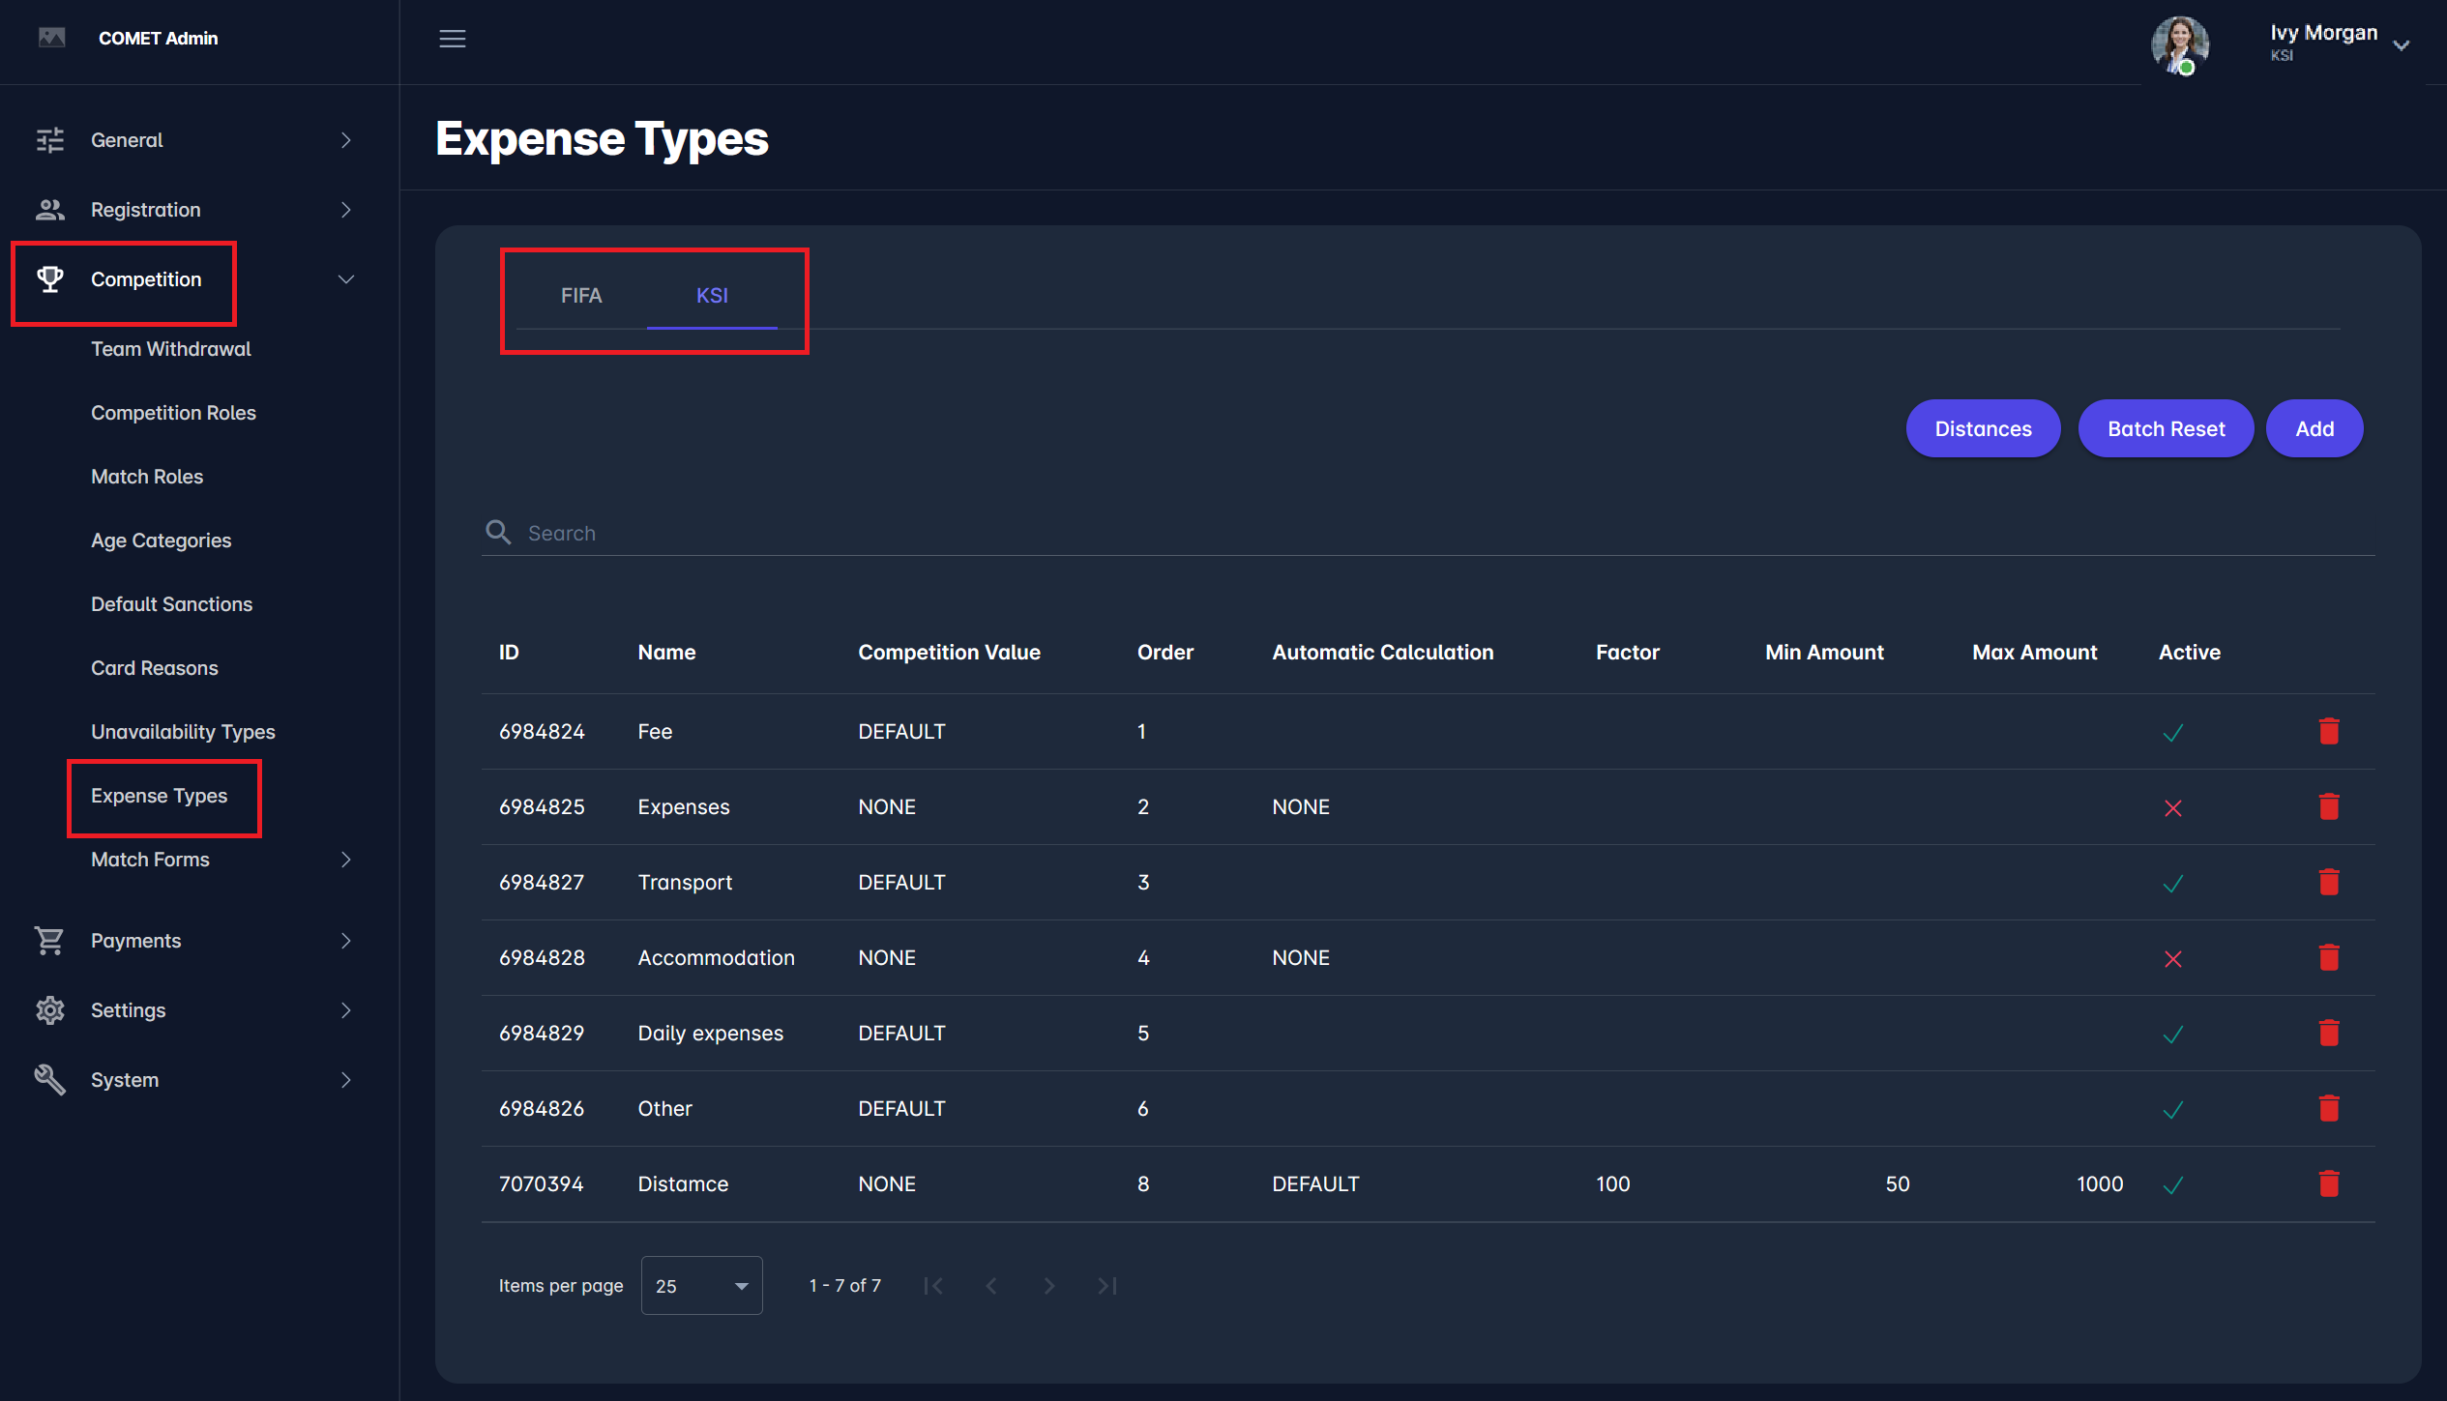Toggle active checkmark for Other row
The height and width of the screenshot is (1401, 2447).
pyautogui.click(x=2172, y=1109)
